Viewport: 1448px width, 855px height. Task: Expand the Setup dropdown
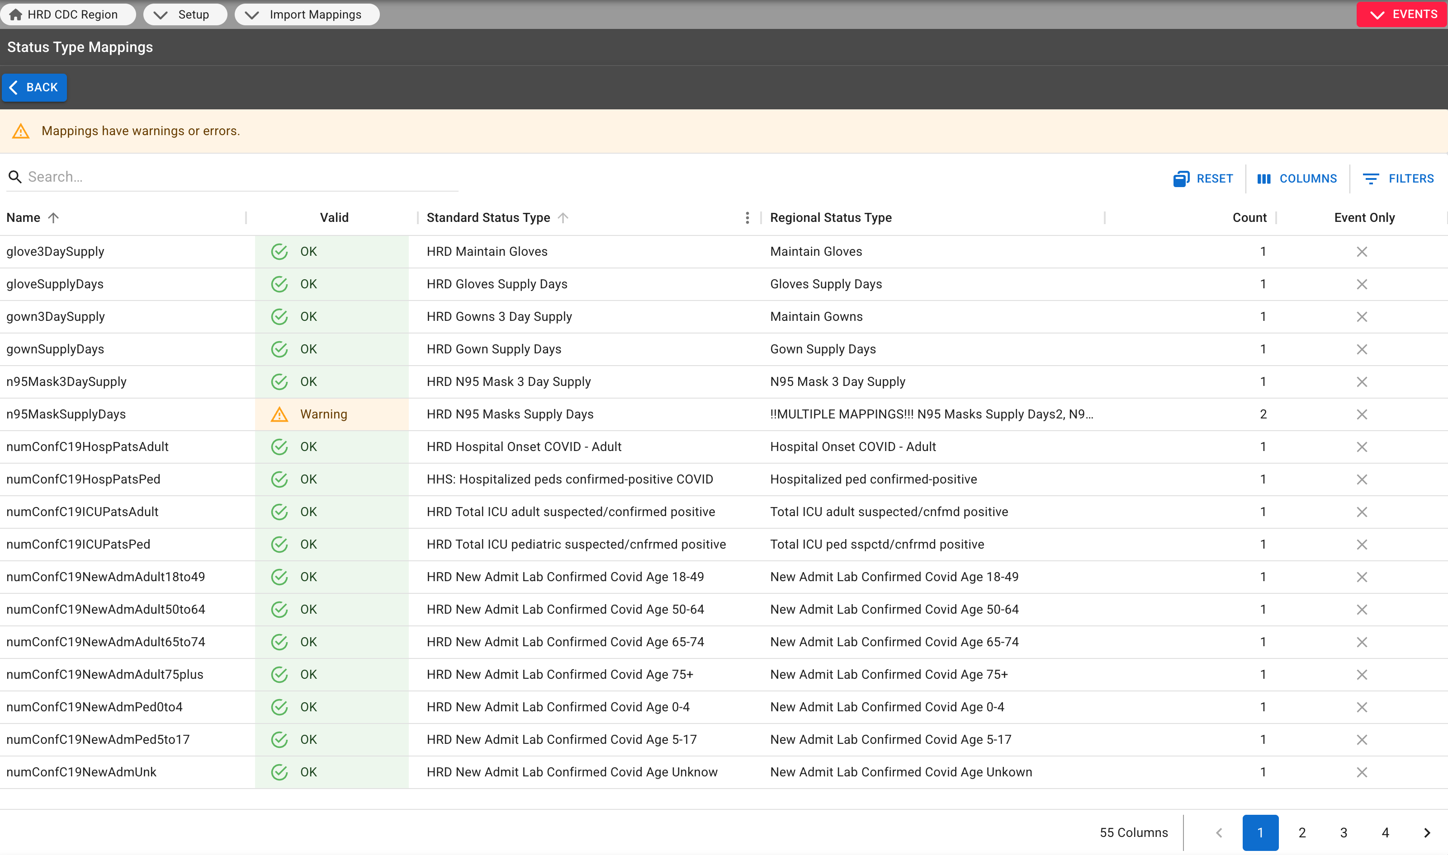pyautogui.click(x=185, y=14)
